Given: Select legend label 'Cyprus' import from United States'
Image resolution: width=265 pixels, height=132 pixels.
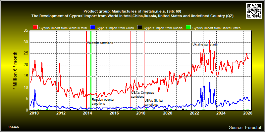Looking at the screenshot, I should coord(217,28).
